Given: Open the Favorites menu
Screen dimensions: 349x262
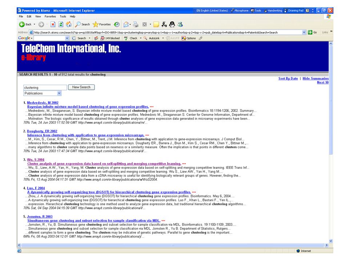Looking at the screenshot, I should (x=50, y=16).
